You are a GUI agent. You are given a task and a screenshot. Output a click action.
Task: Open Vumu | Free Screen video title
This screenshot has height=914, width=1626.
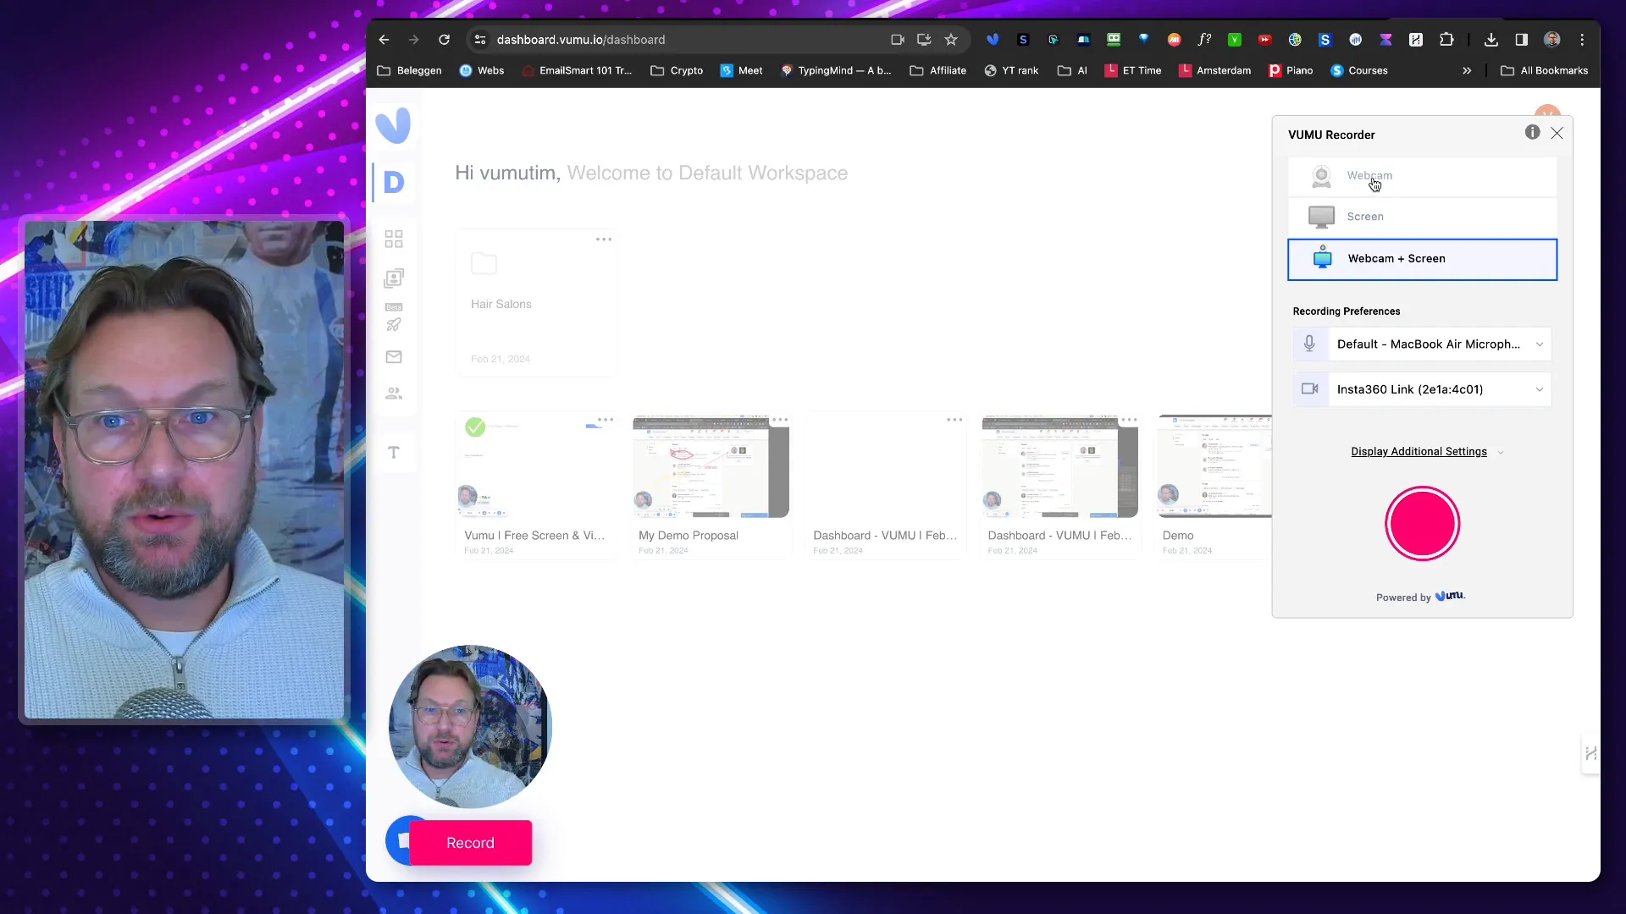(x=534, y=536)
